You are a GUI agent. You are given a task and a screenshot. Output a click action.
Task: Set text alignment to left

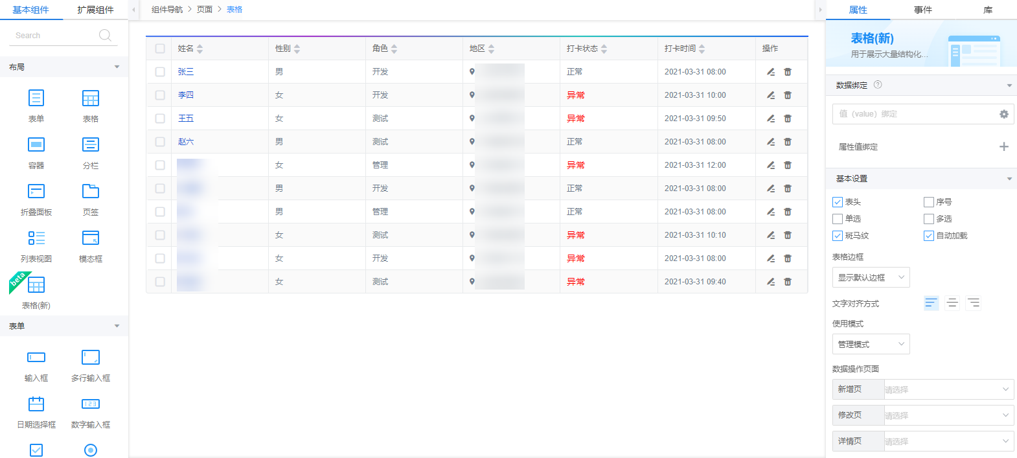[x=931, y=303]
